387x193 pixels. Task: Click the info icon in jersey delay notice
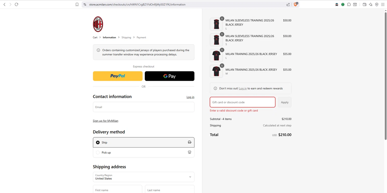click(98, 50)
